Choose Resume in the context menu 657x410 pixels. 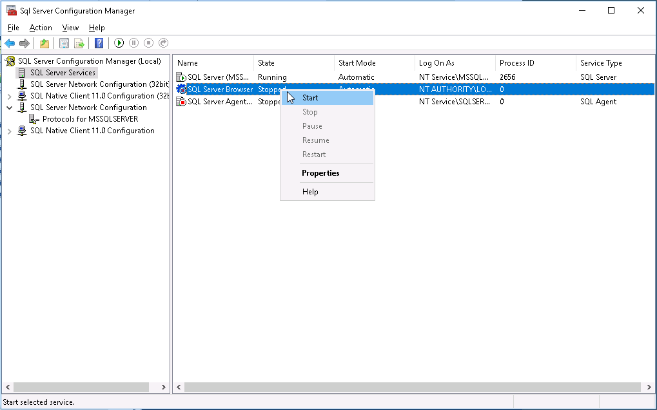click(328, 140)
